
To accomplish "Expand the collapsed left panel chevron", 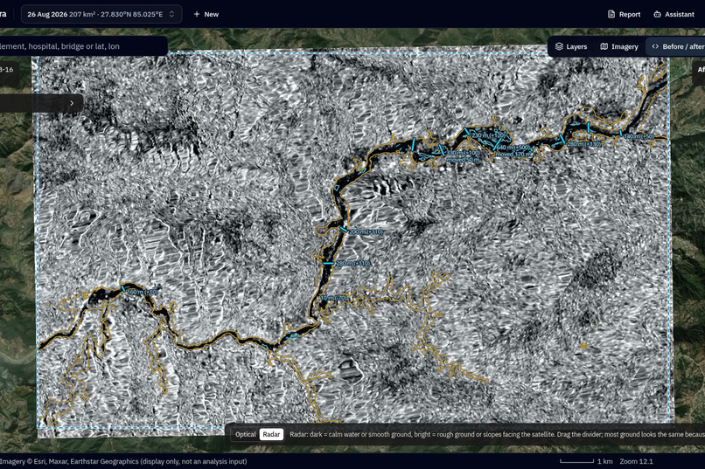I will coord(72,103).
